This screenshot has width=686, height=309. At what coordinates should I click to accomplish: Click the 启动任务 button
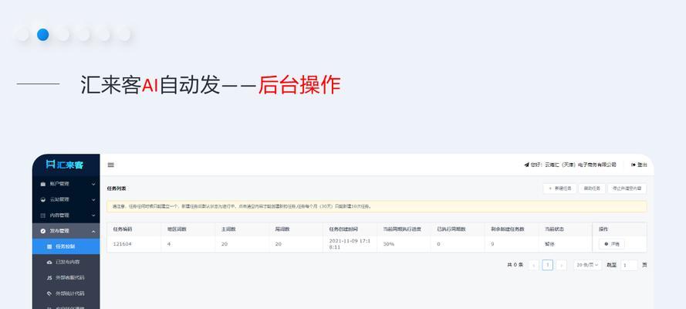point(592,188)
